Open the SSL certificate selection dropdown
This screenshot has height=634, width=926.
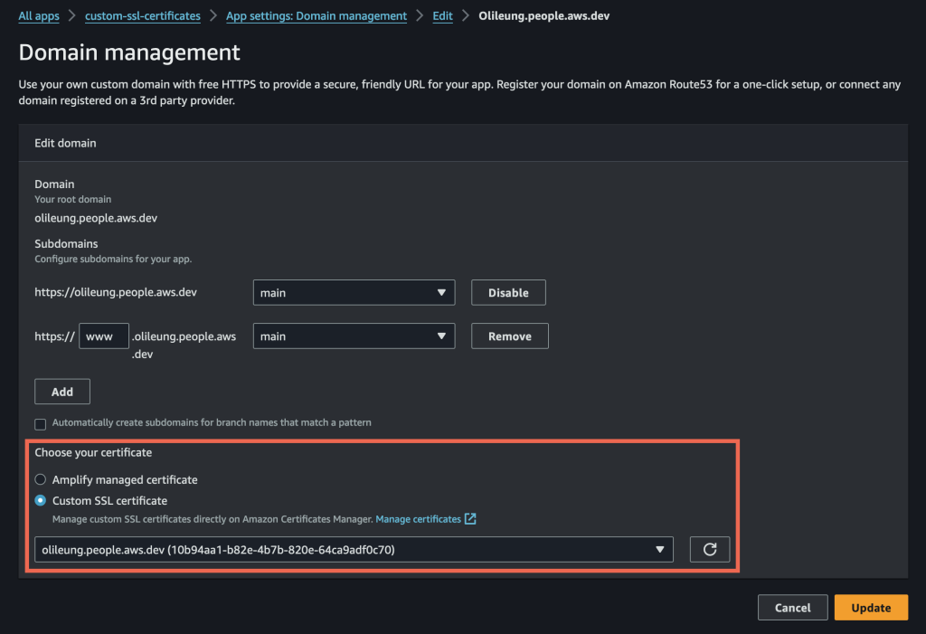pyautogui.click(x=354, y=549)
